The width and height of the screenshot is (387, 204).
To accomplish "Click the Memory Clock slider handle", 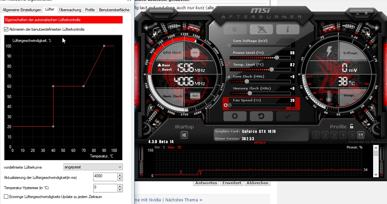I will [250, 93].
